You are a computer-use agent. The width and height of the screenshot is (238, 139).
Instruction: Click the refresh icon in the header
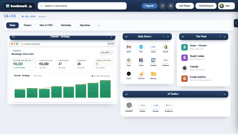[163, 6]
